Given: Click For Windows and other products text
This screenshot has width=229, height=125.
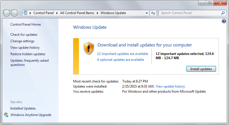Looking at the screenshot, I should 164,91.
